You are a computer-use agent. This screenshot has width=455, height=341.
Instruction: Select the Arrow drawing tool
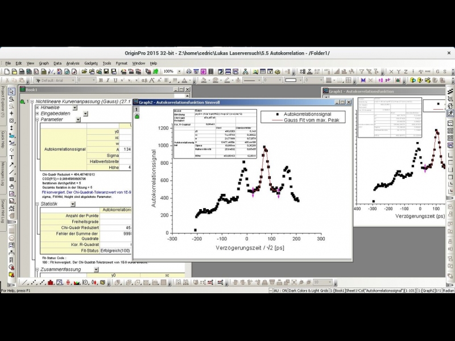(11, 165)
